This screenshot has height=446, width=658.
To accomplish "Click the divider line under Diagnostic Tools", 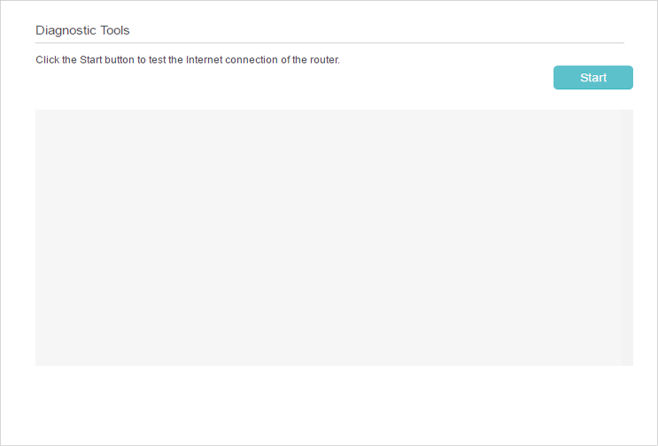I will pos(329,42).
